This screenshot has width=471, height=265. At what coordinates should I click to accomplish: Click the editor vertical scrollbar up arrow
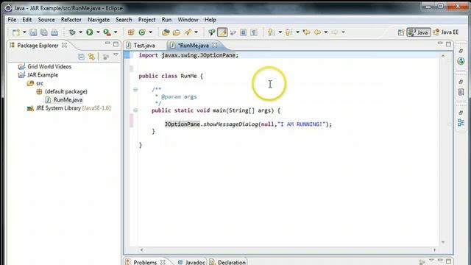point(443,56)
